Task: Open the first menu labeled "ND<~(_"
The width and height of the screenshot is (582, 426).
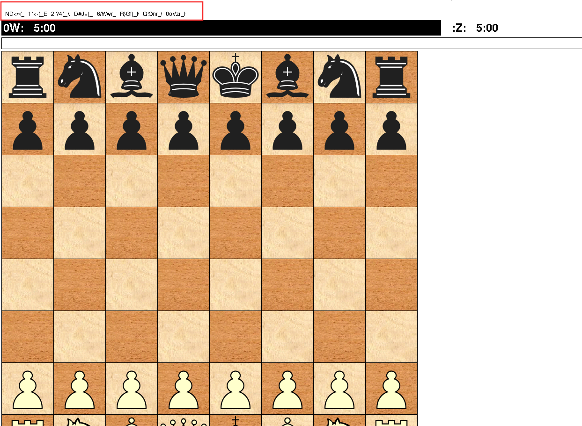Action: coord(15,14)
